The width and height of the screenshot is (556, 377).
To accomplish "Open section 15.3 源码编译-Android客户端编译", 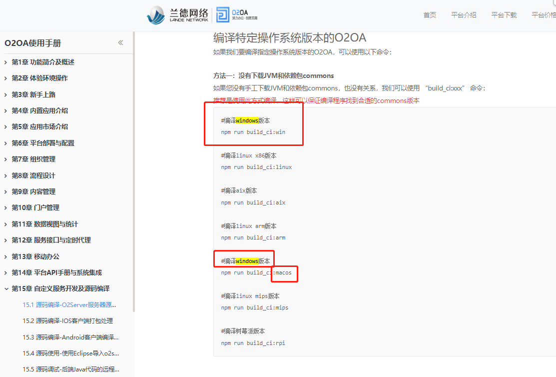I will [x=70, y=337].
